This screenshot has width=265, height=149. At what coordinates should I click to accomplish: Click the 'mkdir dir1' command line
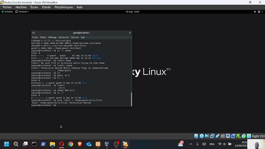pos(51,75)
